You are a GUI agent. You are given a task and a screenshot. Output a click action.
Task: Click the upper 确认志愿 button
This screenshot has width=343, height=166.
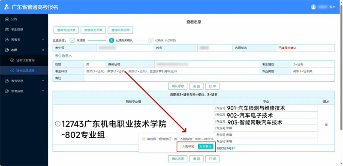click(x=178, y=86)
